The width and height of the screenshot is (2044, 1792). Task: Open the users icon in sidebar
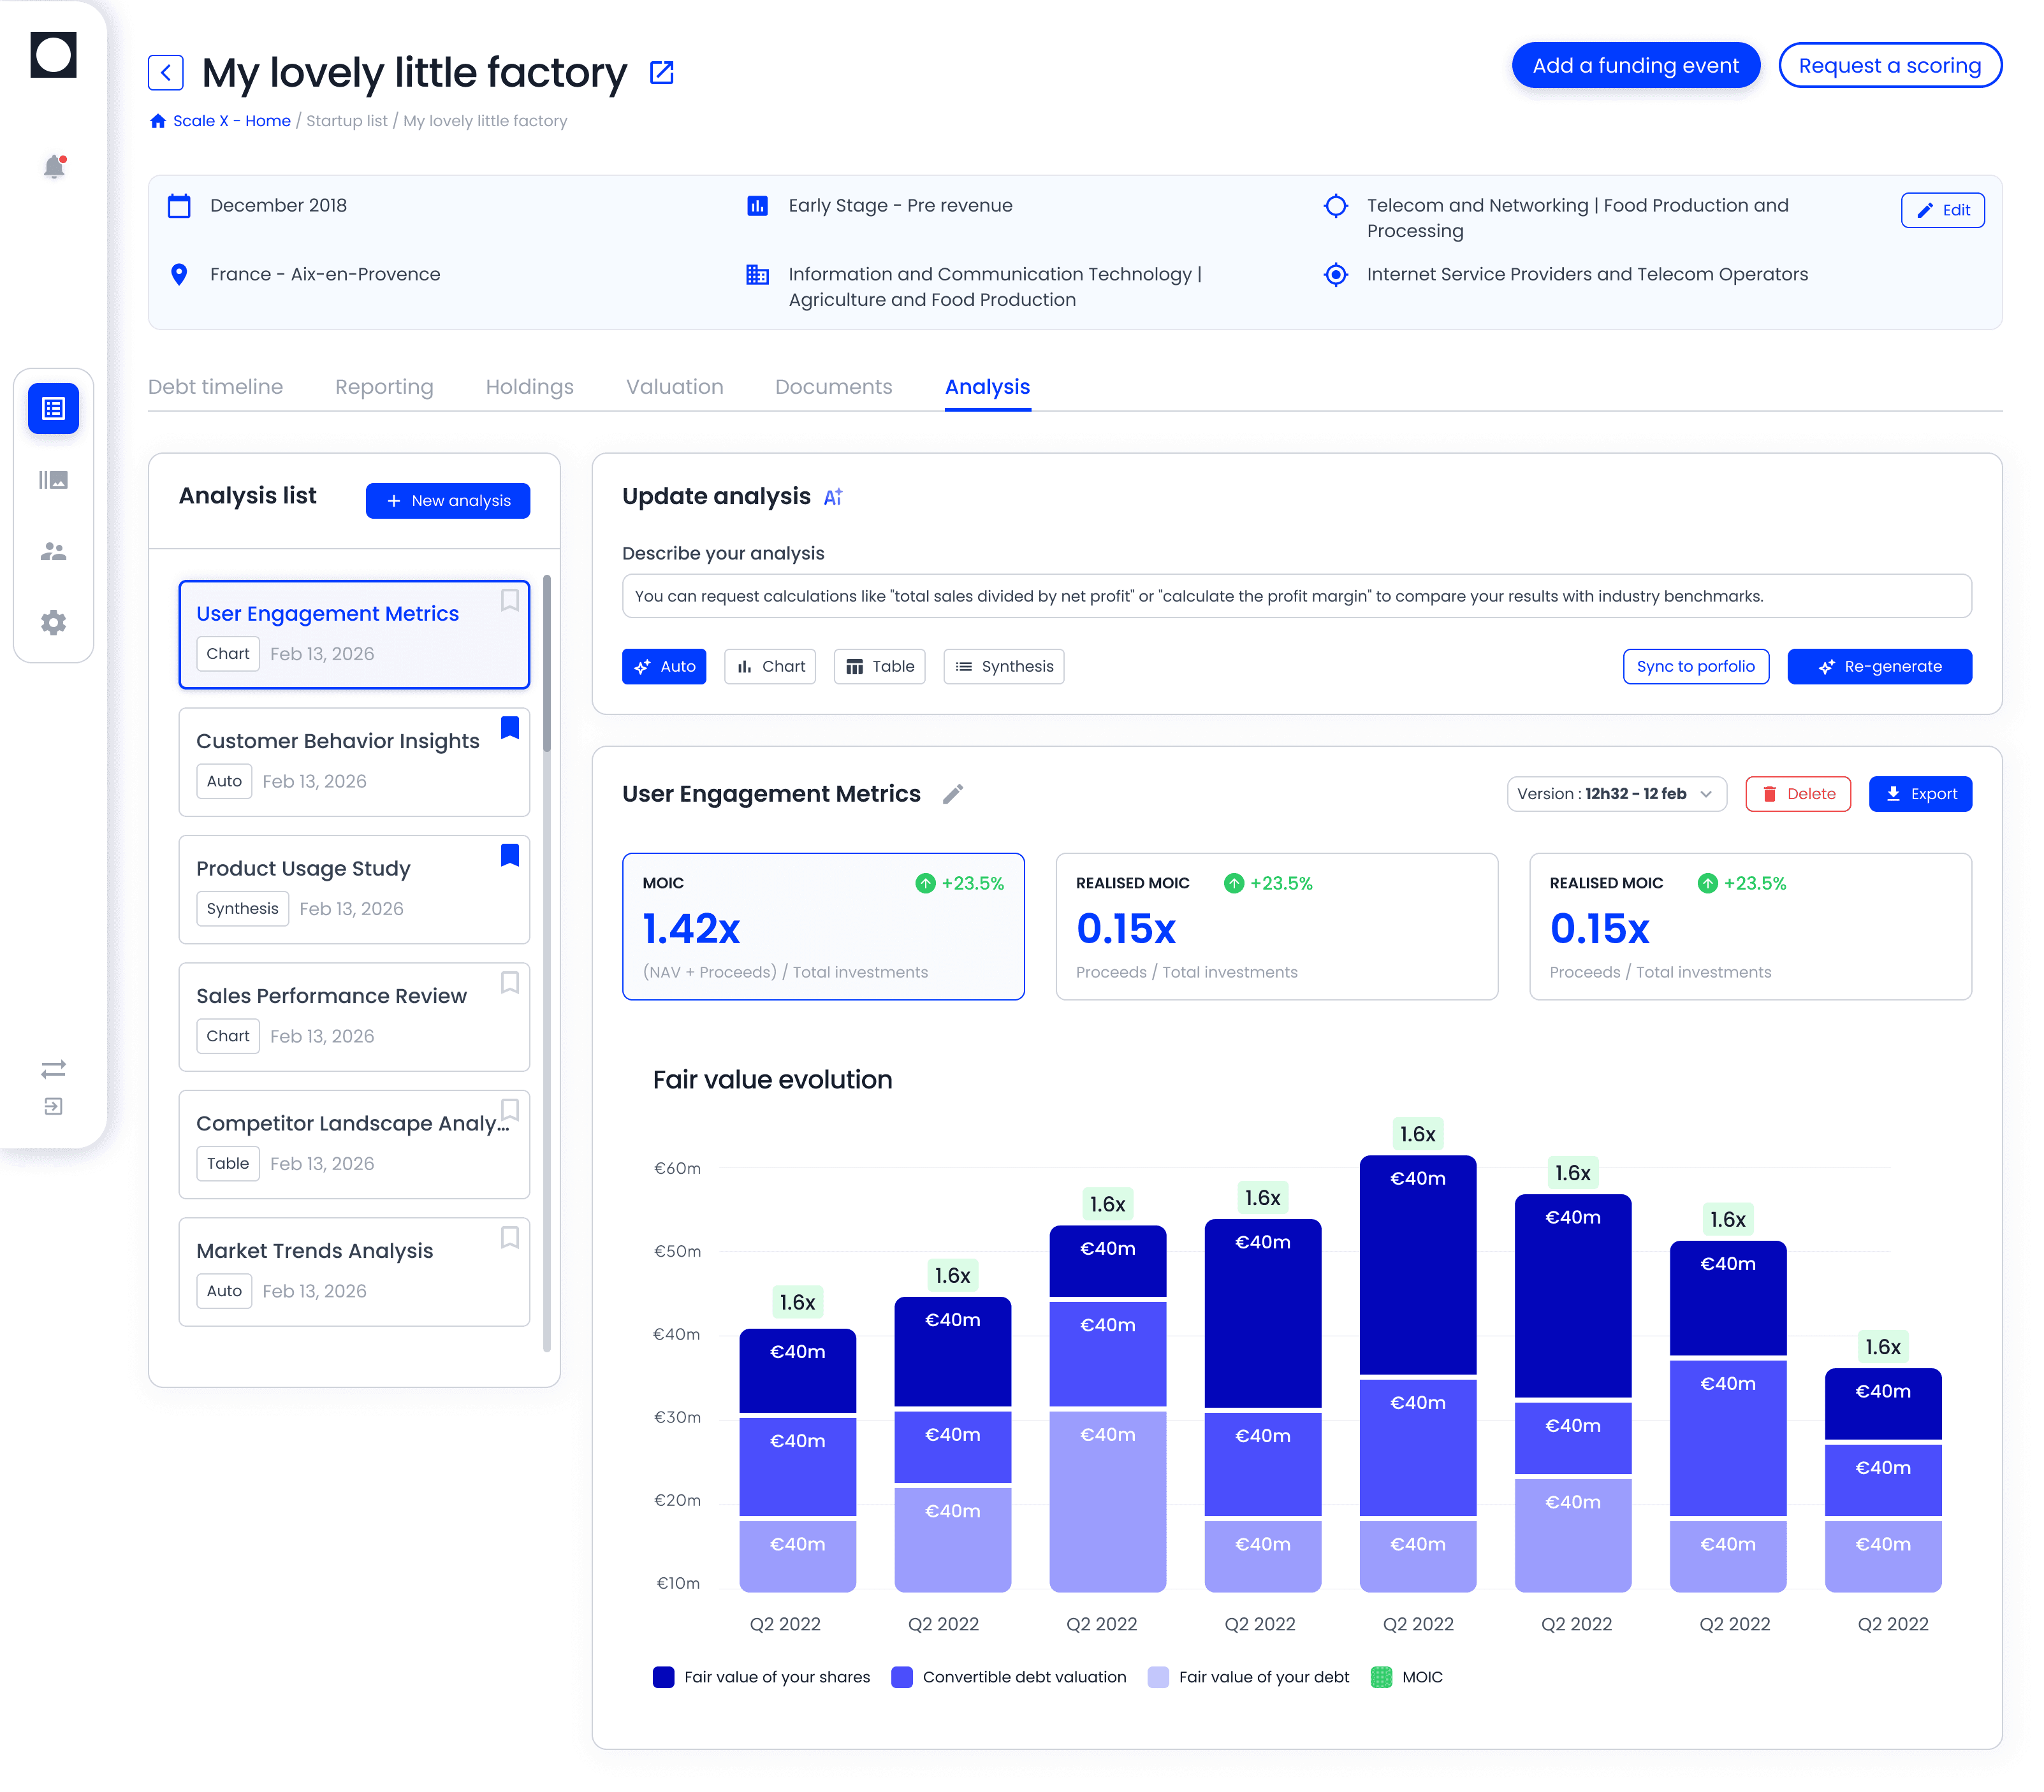[54, 552]
